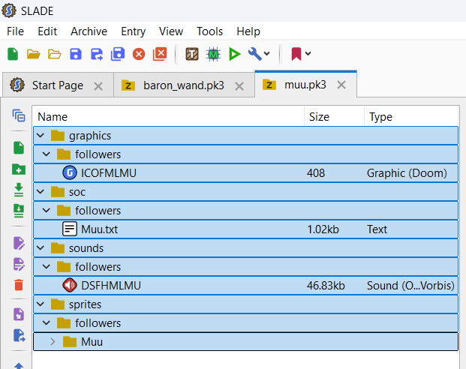Open a directory using the outlined folder icon

54,54
